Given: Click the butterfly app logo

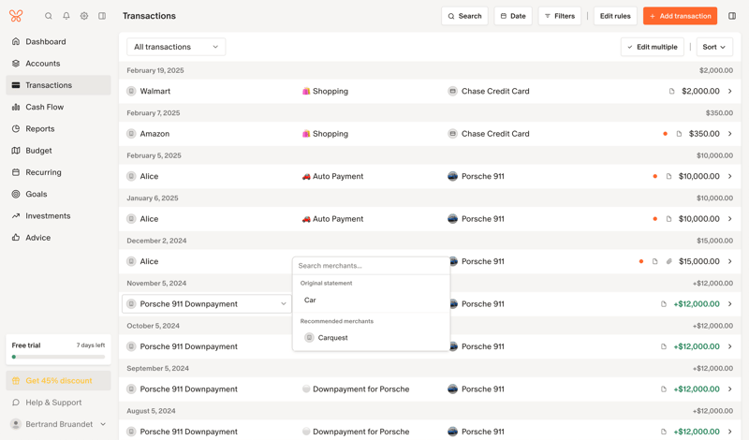Looking at the screenshot, I should [x=16, y=16].
